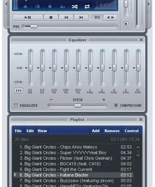The height and width of the screenshot is (187, 155).
Task: Open equalizer presets icon button
Action: point(19,91)
